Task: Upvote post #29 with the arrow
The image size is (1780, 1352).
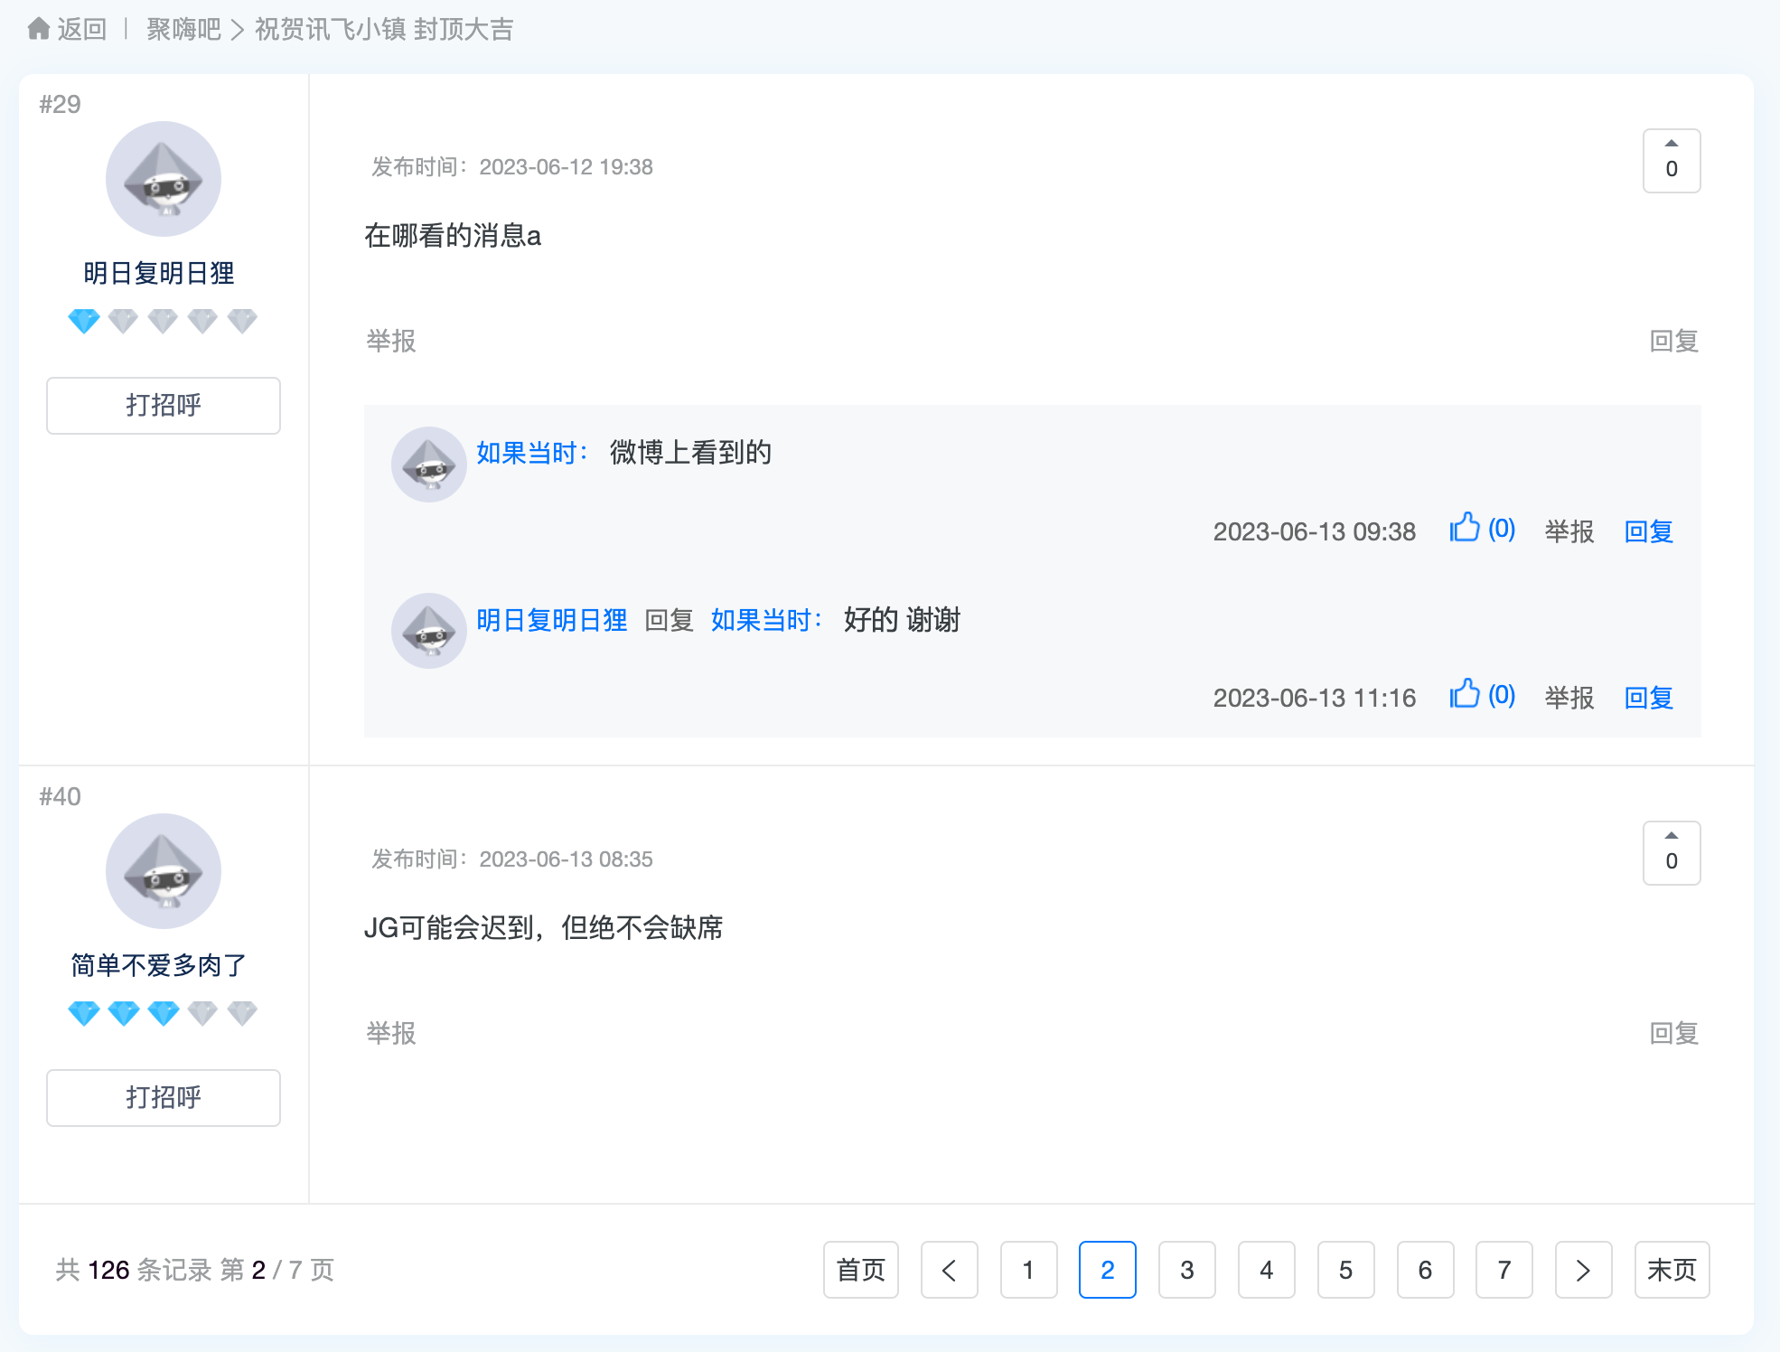Action: pos(1671,145)
